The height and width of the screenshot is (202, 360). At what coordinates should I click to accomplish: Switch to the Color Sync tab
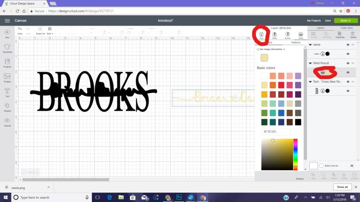click(x=347, y=28)
